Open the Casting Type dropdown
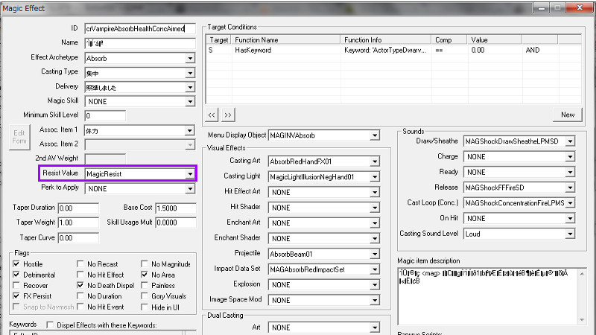This screenshot has height=335, width=596. click(x=190, y=73)
